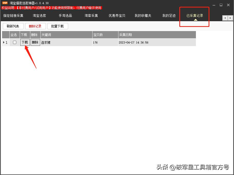Open the 我的收藏夹 tab

[143, 16]
